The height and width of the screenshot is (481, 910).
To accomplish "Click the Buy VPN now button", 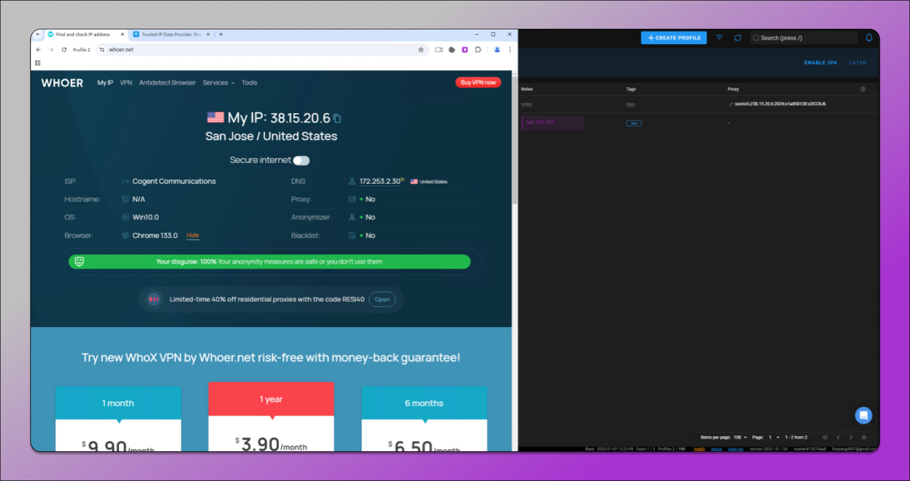I will pyautogui.click(x=478, y=82).
